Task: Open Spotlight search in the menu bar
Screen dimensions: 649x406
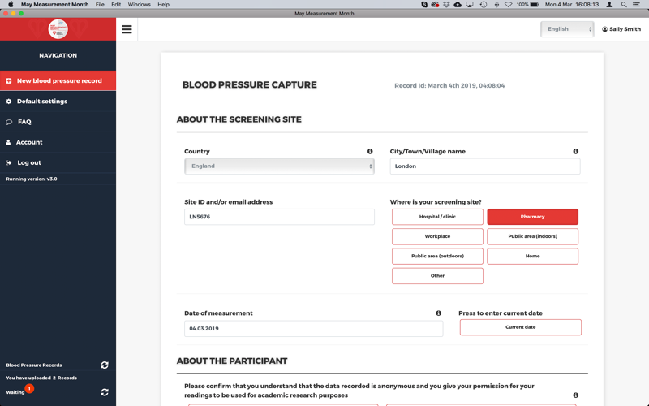Action: click(623, 5)
